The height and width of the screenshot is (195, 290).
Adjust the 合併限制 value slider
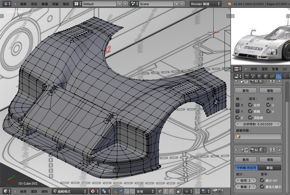pyautogui.click(x=258, y=124)
